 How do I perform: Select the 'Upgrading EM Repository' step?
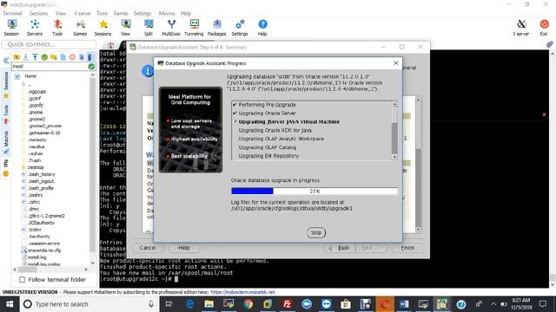pyautogui.click(x=268, y=156)
